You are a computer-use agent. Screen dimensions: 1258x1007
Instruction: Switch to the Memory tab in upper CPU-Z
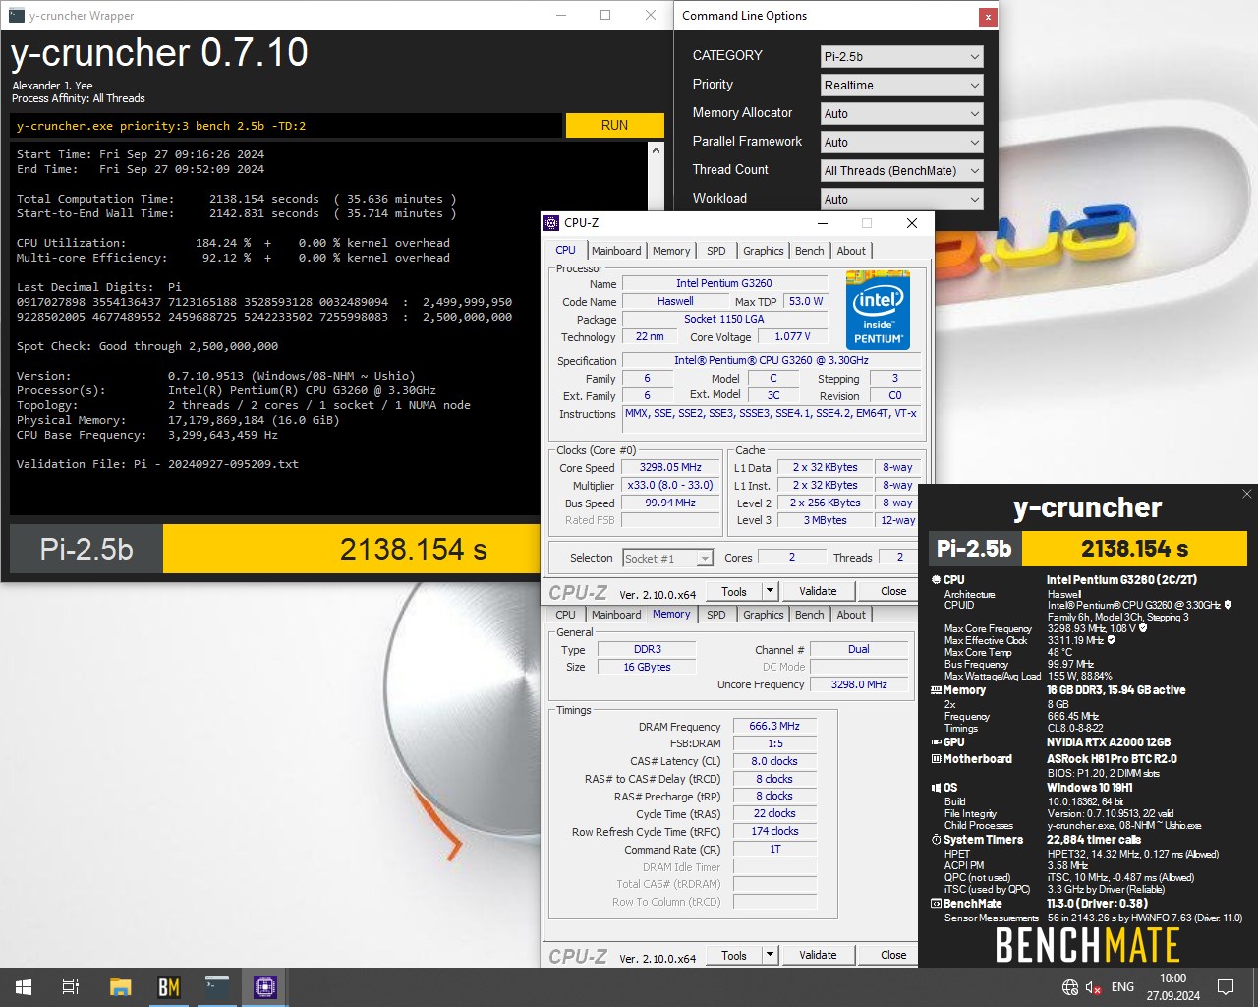coord(671,251)
